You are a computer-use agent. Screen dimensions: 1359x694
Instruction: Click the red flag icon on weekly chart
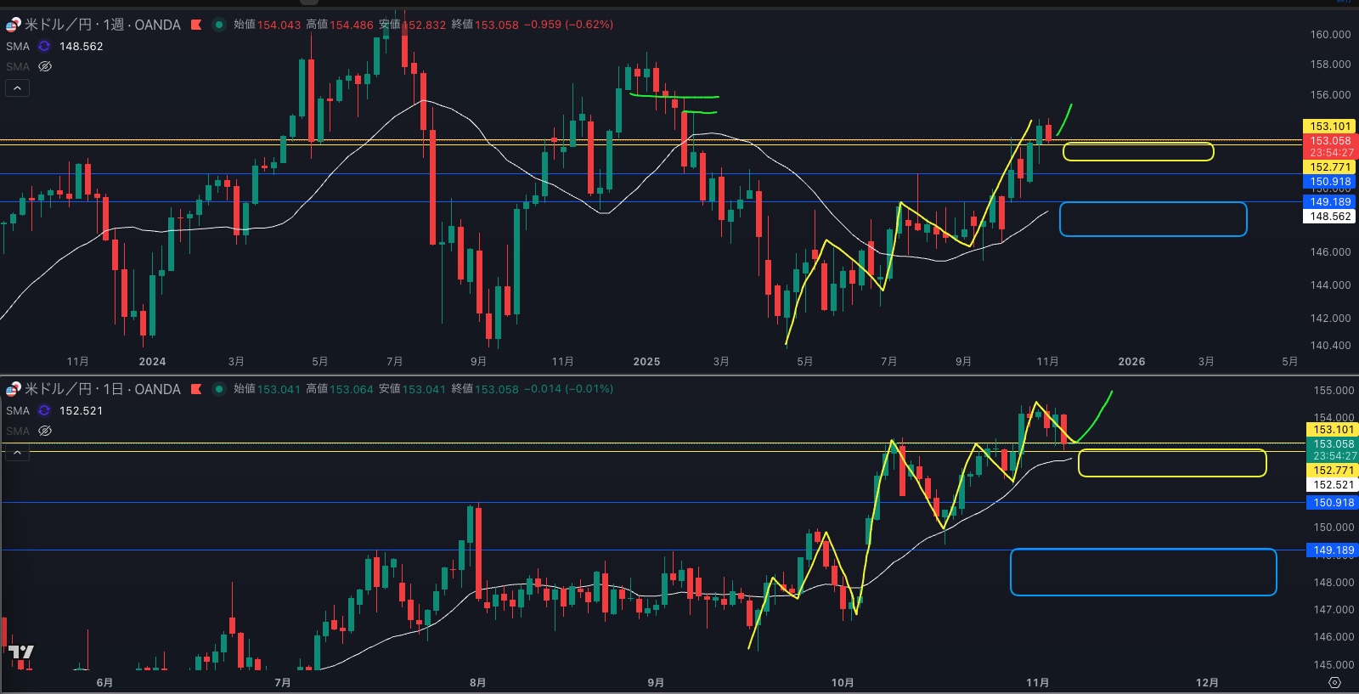coord(196,25)
